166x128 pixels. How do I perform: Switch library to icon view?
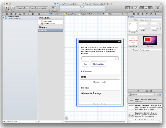coord(157,95)
